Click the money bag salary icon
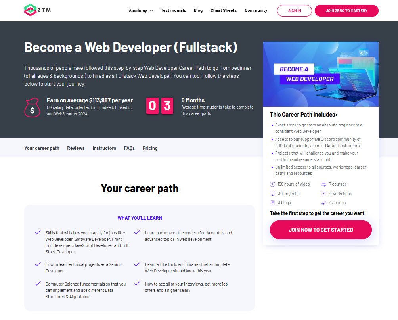The height and width of the screenshot is (320, 398). pos(32,107)
